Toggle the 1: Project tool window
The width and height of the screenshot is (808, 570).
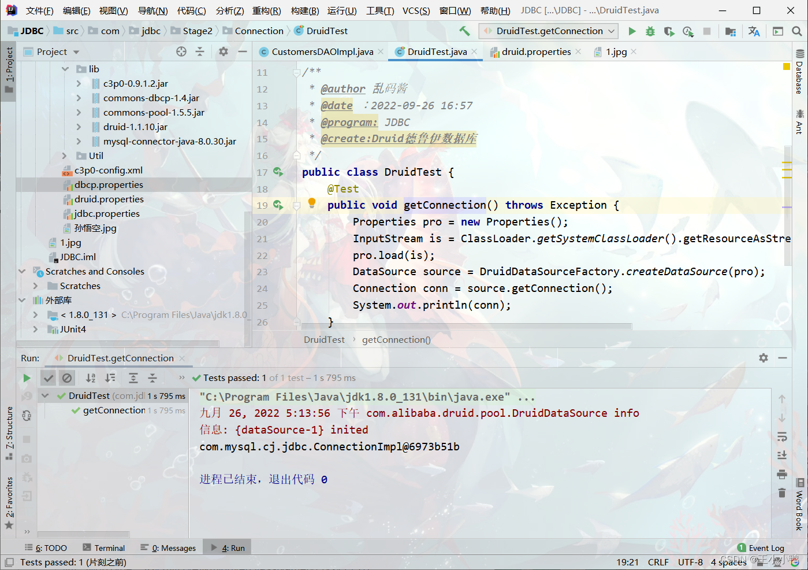[x=9, y=71]
